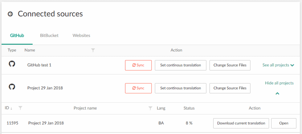Viewport: 302px width, 134px height.
Task: Change Source Files for GitHub test 1
Action: [x=230, y=65]
